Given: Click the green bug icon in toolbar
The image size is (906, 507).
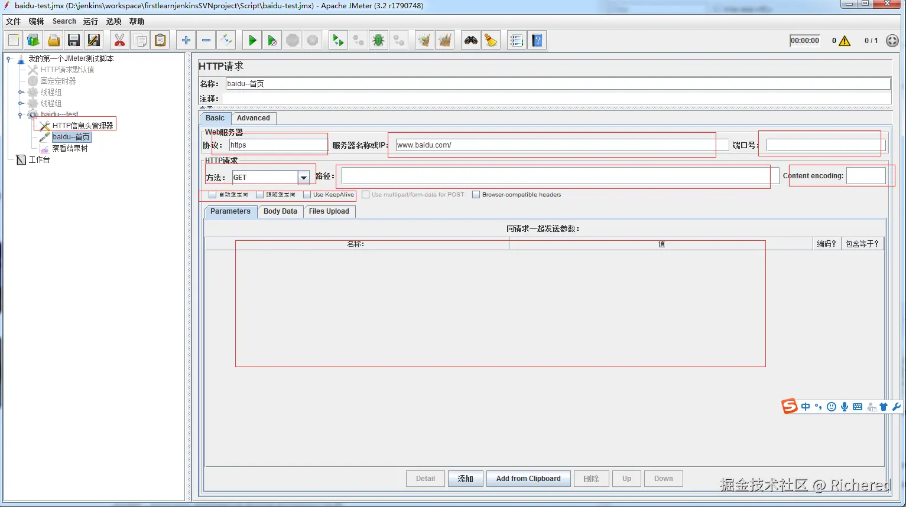Looking at the screenshot, I should click(379, 40).
